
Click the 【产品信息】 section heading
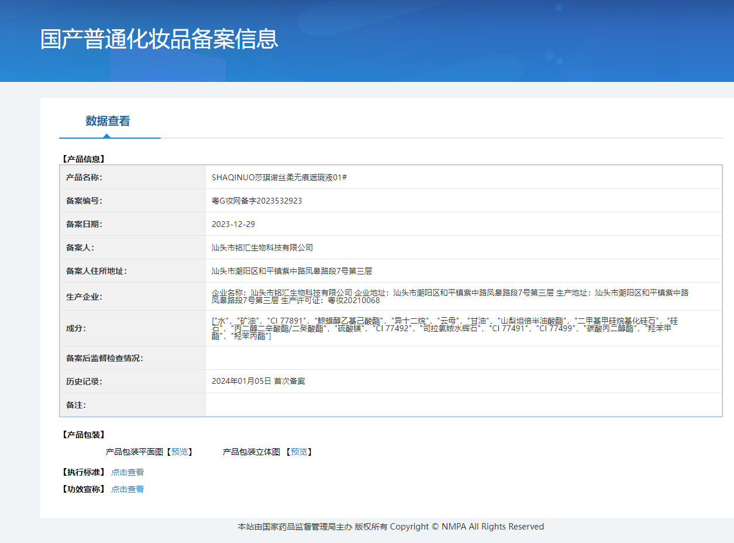tap(83, 159)
